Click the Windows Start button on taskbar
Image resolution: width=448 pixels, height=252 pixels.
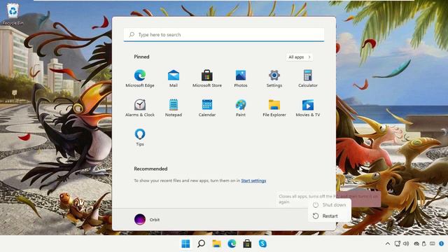click(185, 244)
